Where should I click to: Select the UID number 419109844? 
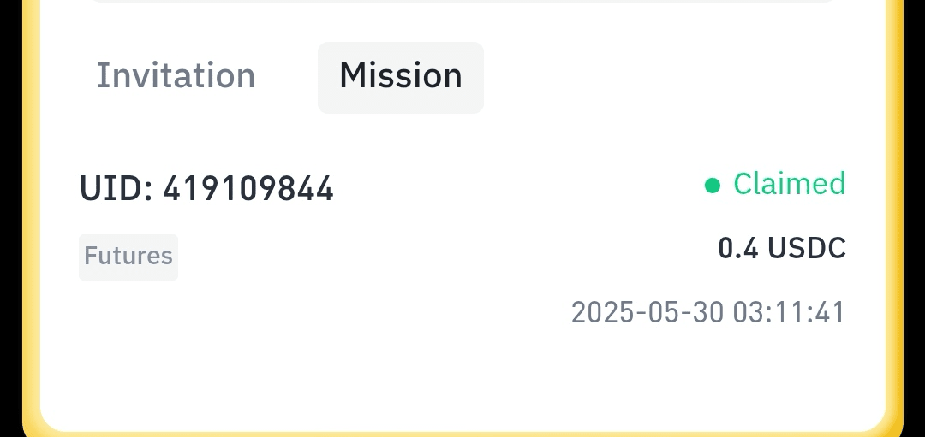(x=248, y=189)
